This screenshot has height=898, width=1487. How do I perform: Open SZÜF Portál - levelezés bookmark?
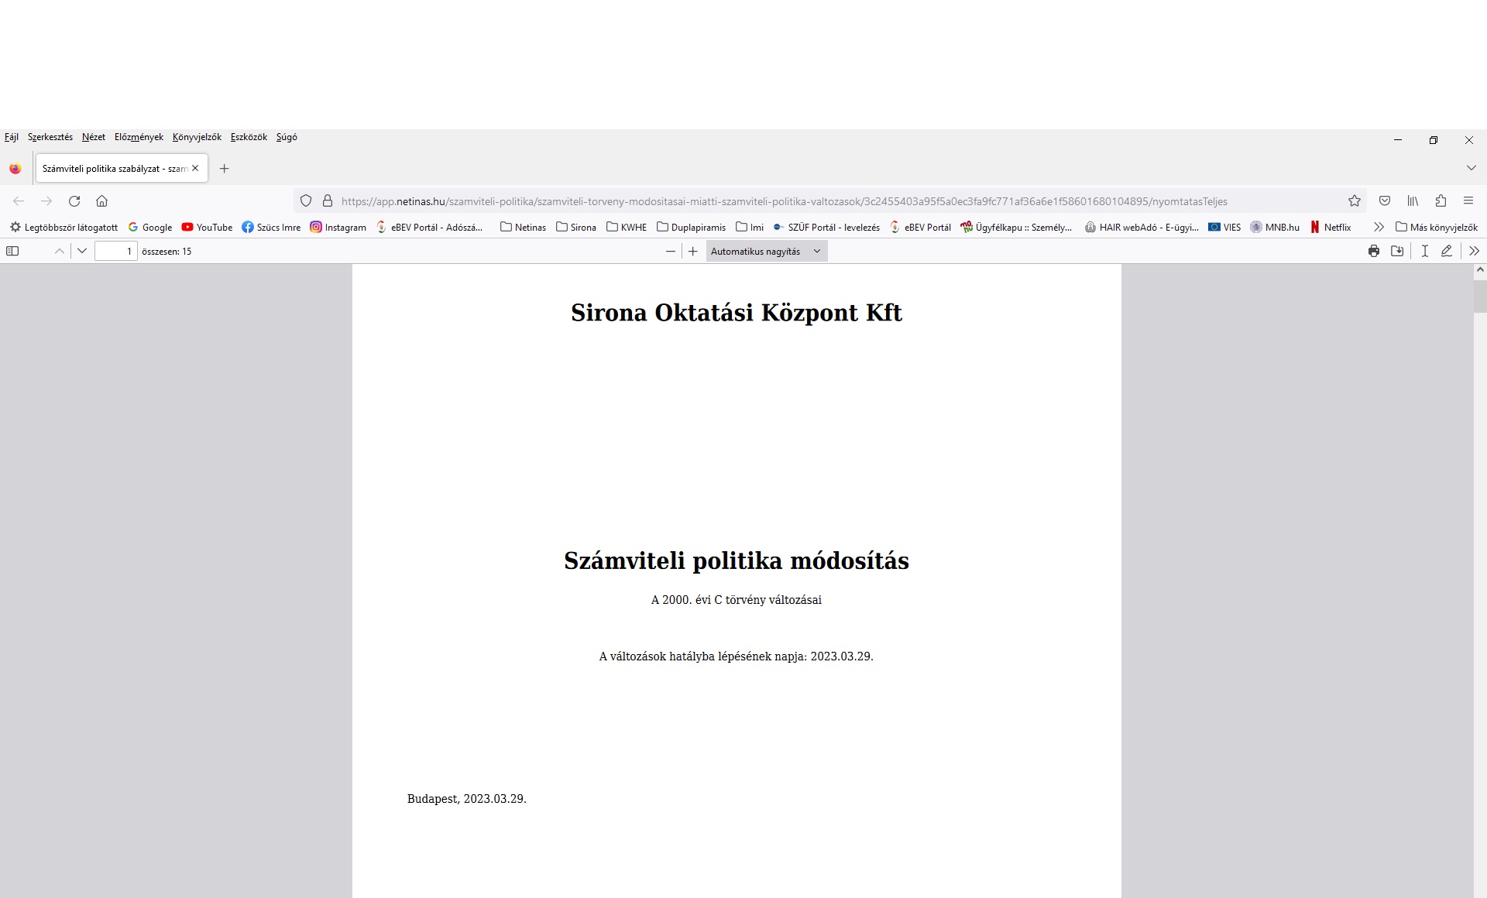pyautogui.click(x=826, y=227)
